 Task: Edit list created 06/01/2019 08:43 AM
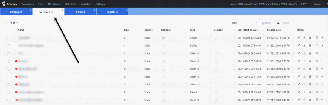click(299, 69)
